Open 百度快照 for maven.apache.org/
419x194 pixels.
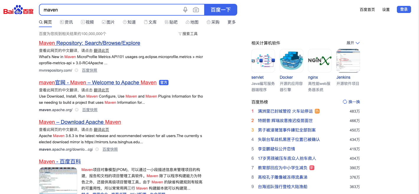(x=90, y=110)
